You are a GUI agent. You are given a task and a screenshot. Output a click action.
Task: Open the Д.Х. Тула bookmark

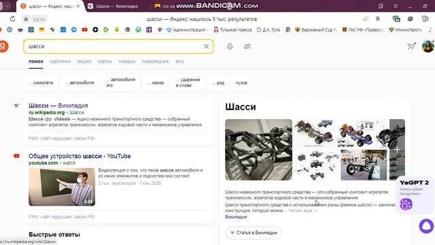tap(268, 29)
